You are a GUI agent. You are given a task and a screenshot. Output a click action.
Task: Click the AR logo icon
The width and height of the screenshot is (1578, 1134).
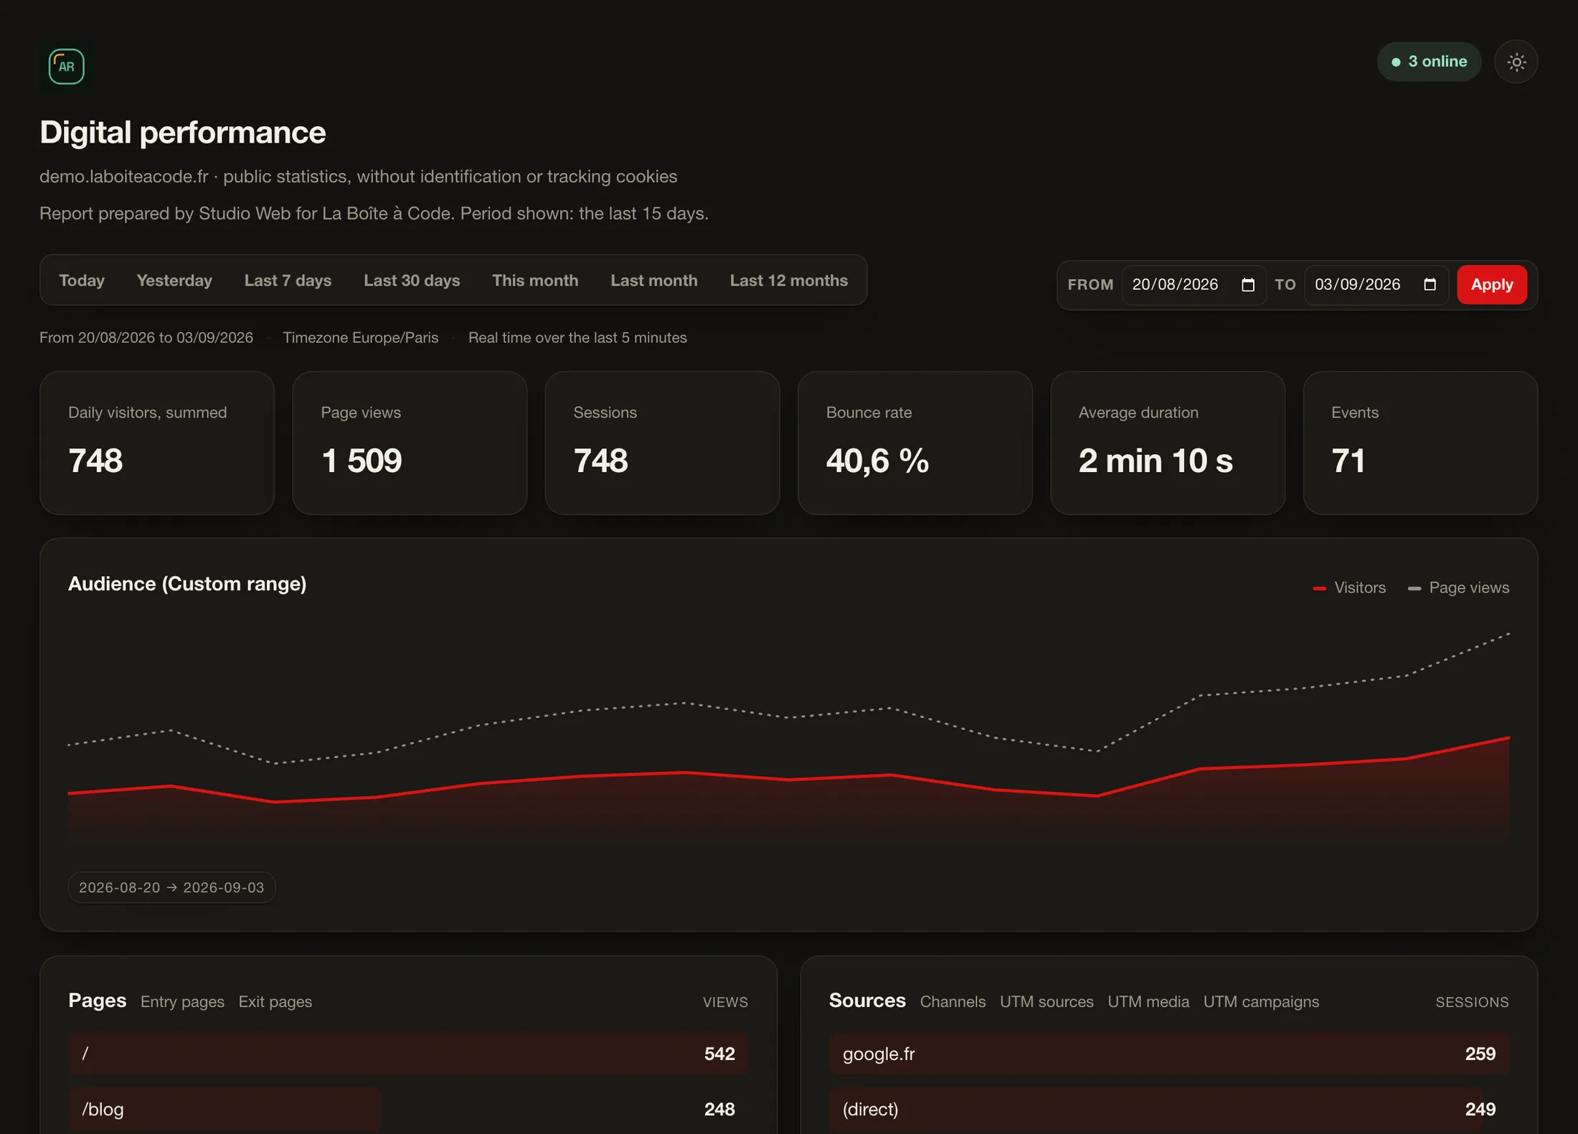[x=66, y=66]
